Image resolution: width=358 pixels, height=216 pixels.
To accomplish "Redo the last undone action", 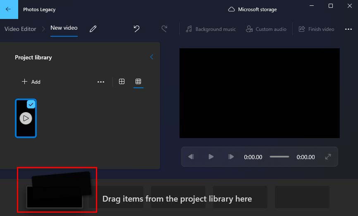I will point(164,29).
